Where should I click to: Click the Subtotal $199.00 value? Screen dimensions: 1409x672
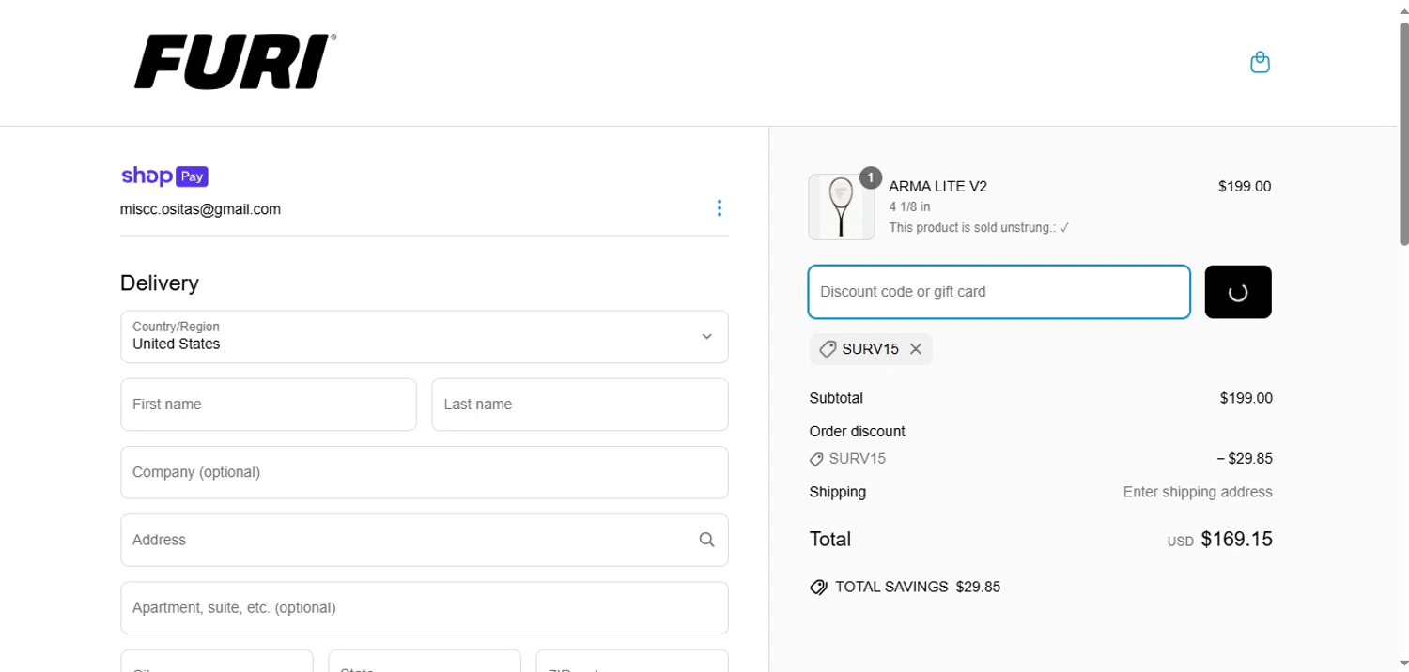click(x=1246, y=398)
